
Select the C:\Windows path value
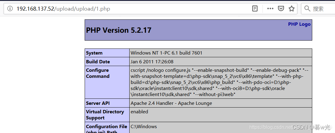tap(144, 127)
